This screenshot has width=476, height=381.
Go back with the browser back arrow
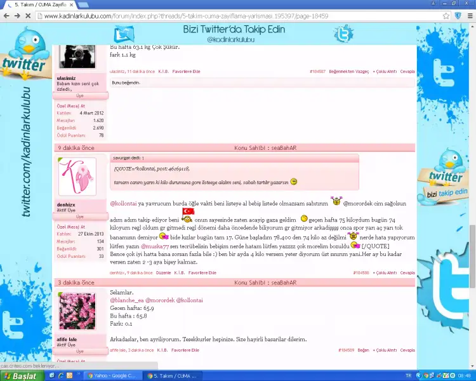(x=6, y=16)
